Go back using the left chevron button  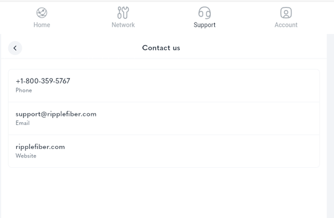click(15, 48)
